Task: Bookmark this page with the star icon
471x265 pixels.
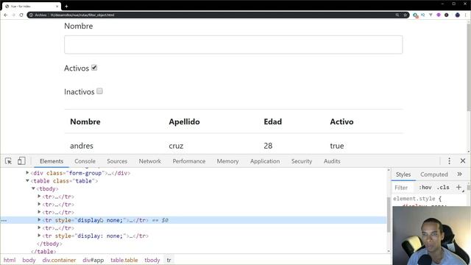Action: coord(405,15)
